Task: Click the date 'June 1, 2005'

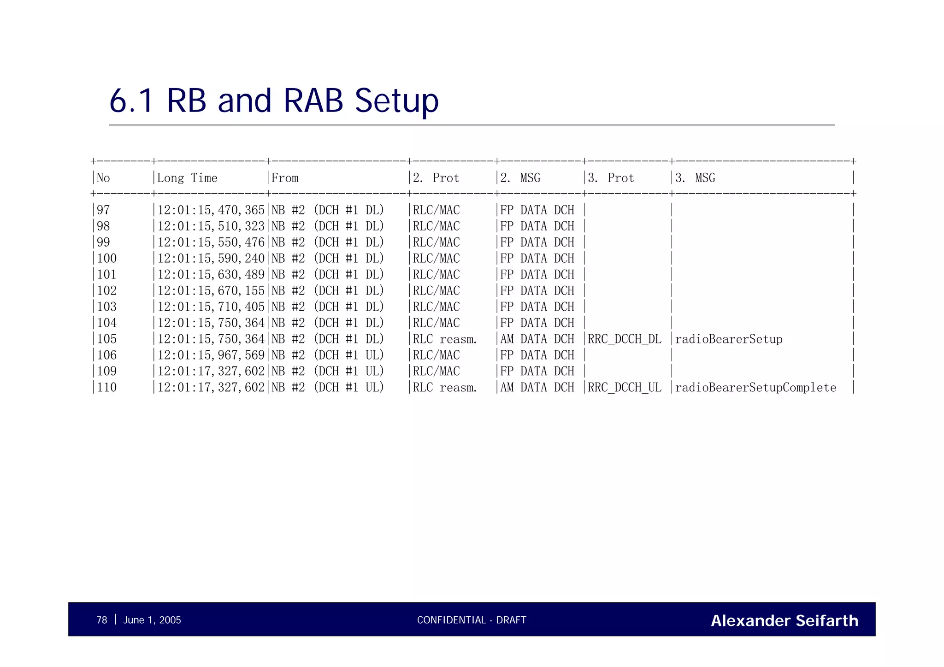Action: point(152,620)
